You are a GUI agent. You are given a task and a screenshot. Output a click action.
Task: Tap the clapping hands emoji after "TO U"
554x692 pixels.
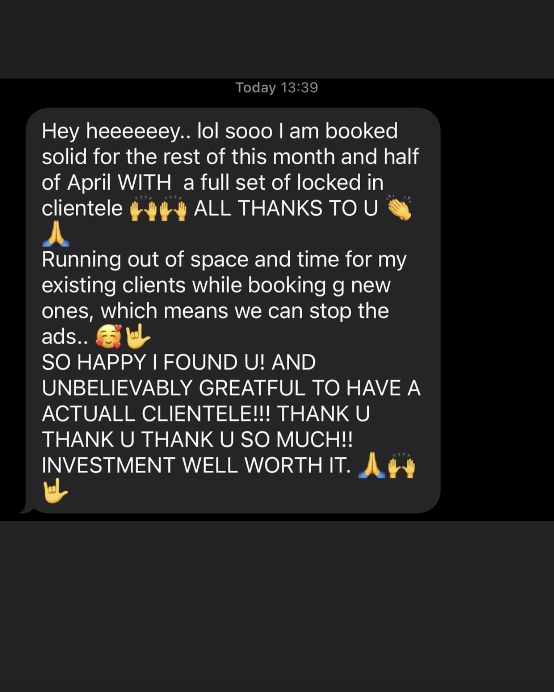[400, 209]
